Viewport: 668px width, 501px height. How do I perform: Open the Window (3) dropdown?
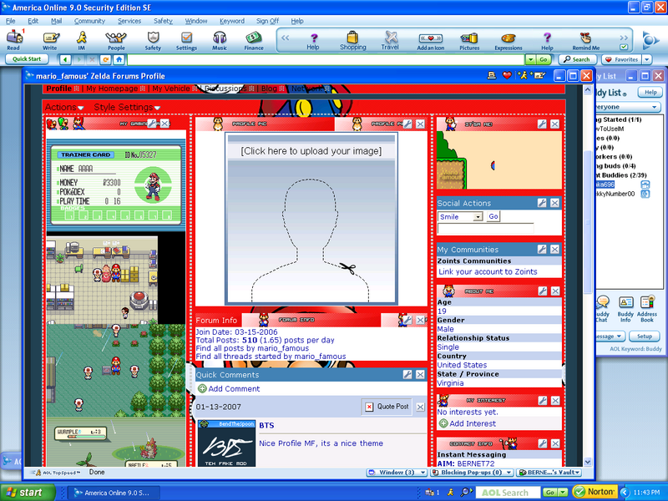click(397, 472)
